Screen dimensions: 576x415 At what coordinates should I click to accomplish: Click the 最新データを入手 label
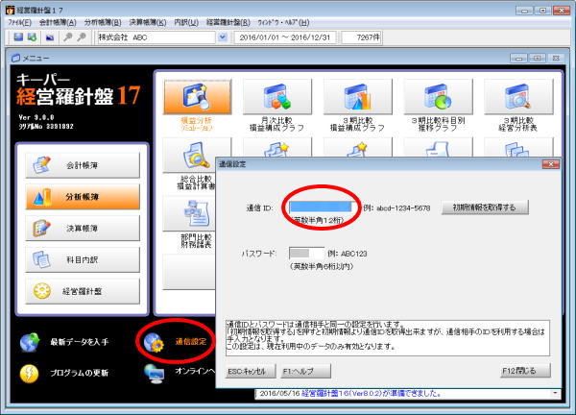(80, 342)
